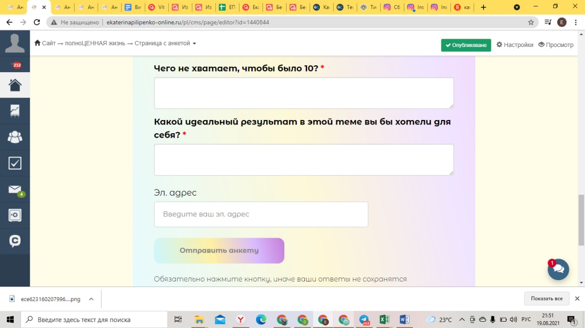The height and width of the screenshot is (328, 585).
Task: Open Windows Start menu
Action: click(10, 319)
